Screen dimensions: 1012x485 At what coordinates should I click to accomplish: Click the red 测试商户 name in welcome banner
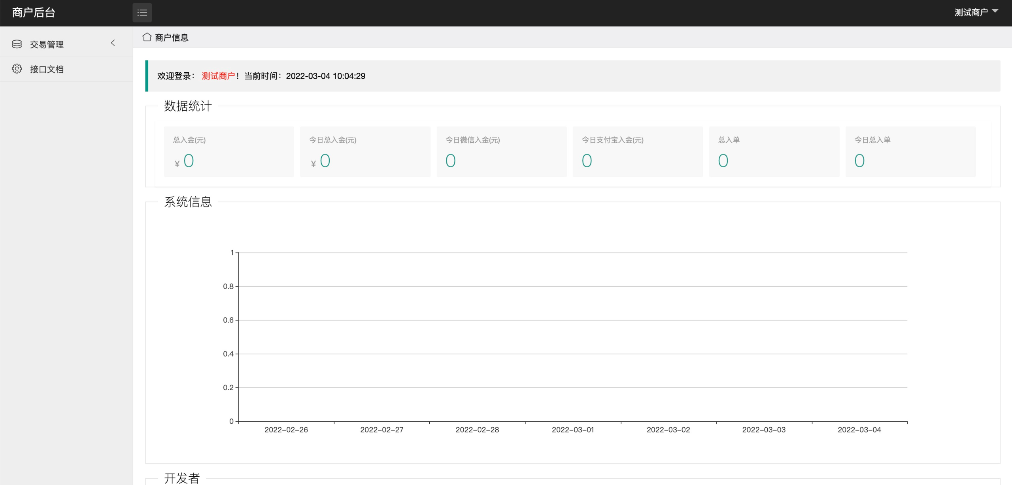[218, 76]
